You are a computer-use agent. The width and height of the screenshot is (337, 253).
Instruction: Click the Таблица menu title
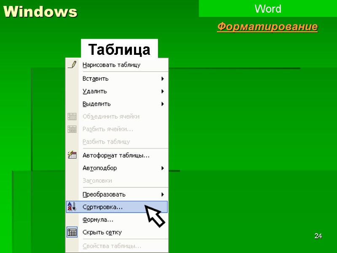tap(119, 49)
